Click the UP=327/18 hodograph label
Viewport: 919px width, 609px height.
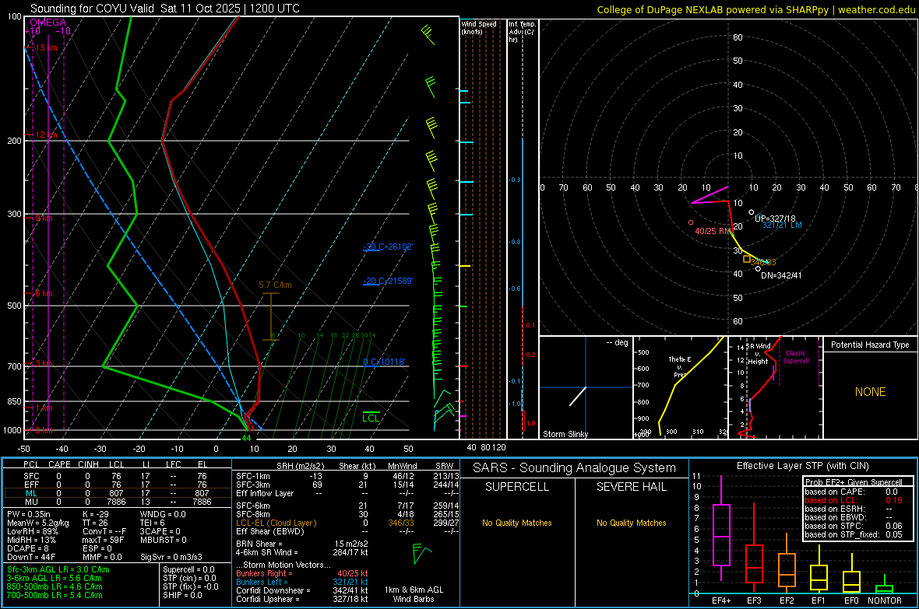775,219
